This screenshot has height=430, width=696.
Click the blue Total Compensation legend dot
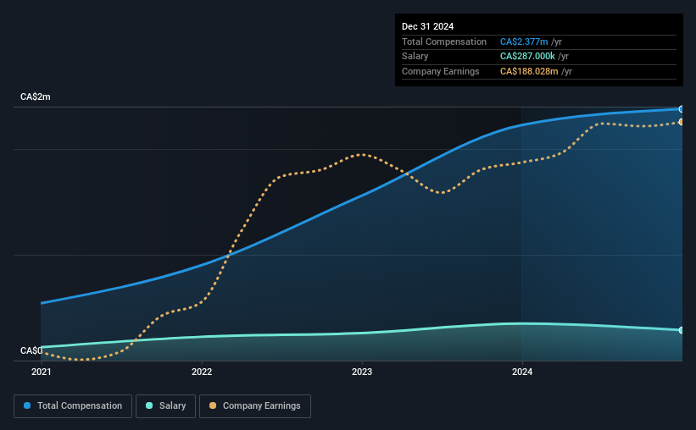(x=27, y=405)
